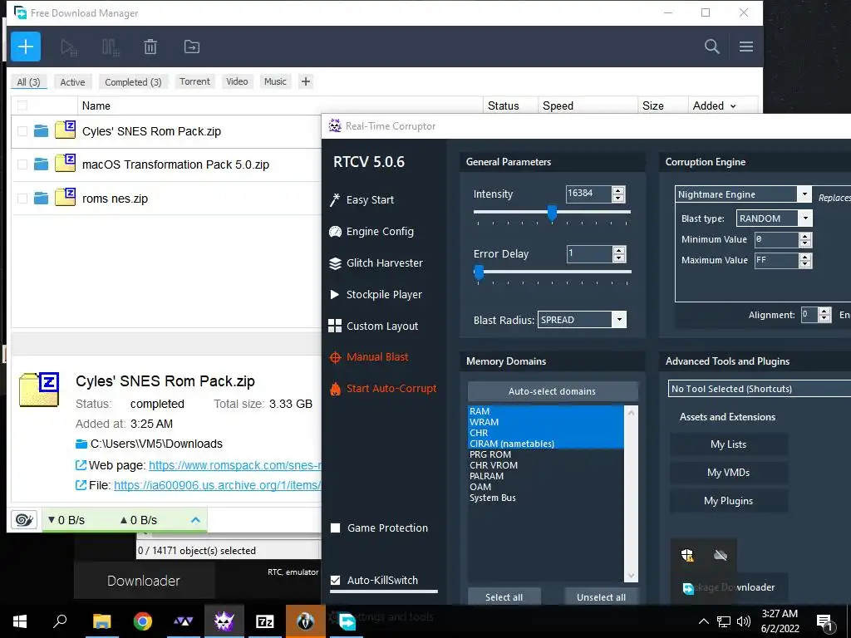Image resolution: width=851 pixels, height=638 pixels.
Task: Open Real-Time Corruptor taskbar icon
Action: pos(224,621)
